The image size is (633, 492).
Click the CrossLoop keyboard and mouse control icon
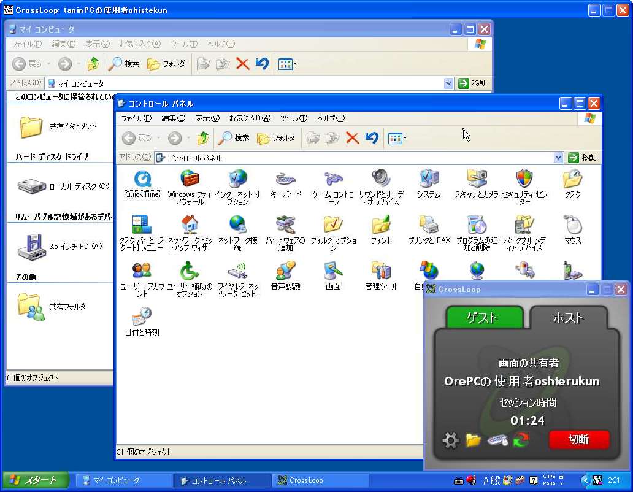pyautogui.click(x=497, y=440)
